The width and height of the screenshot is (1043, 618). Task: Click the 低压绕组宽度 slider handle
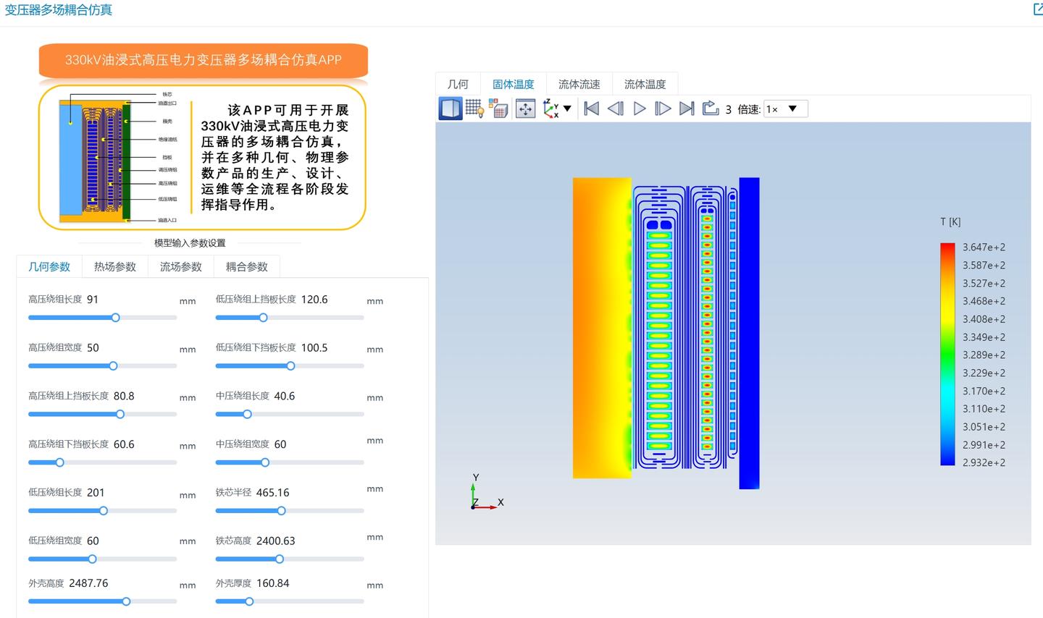92,559
